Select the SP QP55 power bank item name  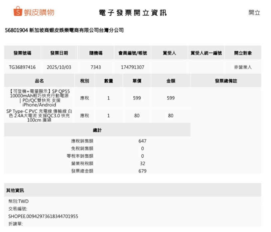click(x=39, y=98)
